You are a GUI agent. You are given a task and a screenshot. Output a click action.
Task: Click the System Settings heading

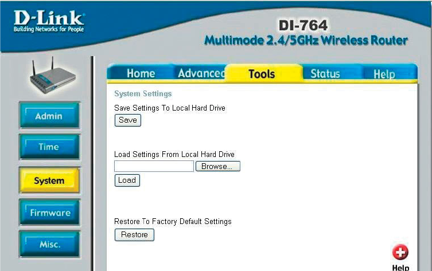point(143,94)
